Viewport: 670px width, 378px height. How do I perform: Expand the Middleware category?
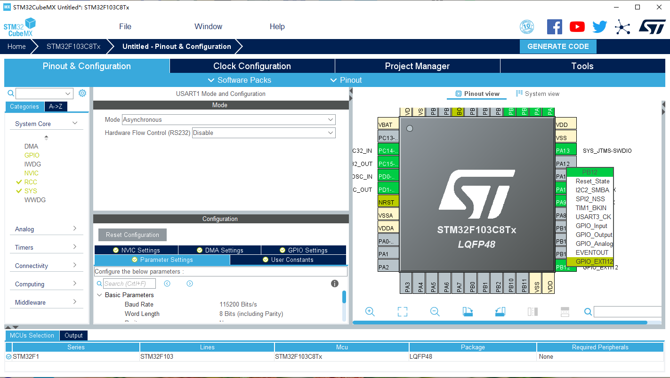pos(75,302)
